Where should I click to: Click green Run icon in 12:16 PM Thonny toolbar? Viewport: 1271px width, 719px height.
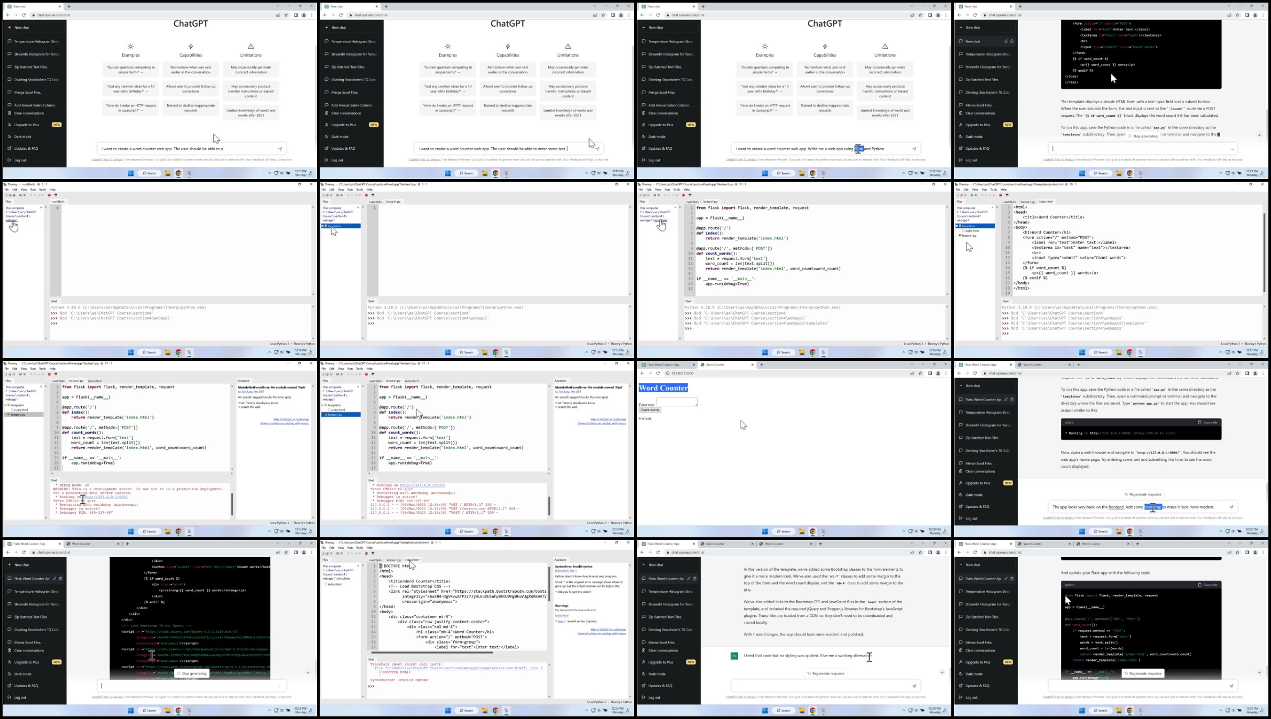pyautogui.click(x=654, y=195)
